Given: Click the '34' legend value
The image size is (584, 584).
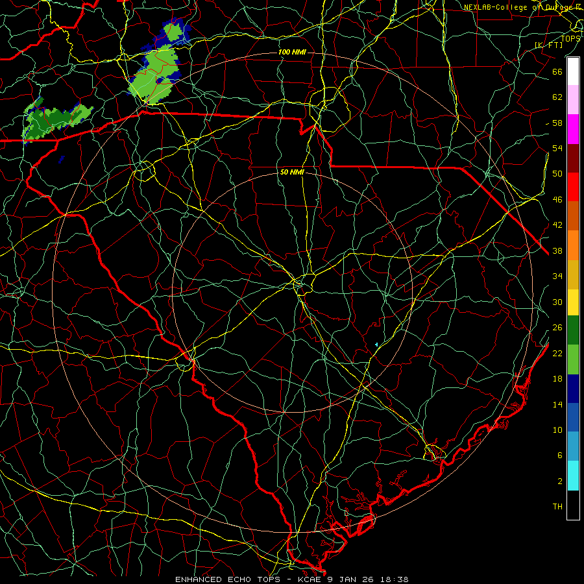Looking at the screenshot, I should [557, 276].
